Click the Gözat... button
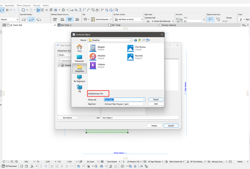 tap(64, 55)
